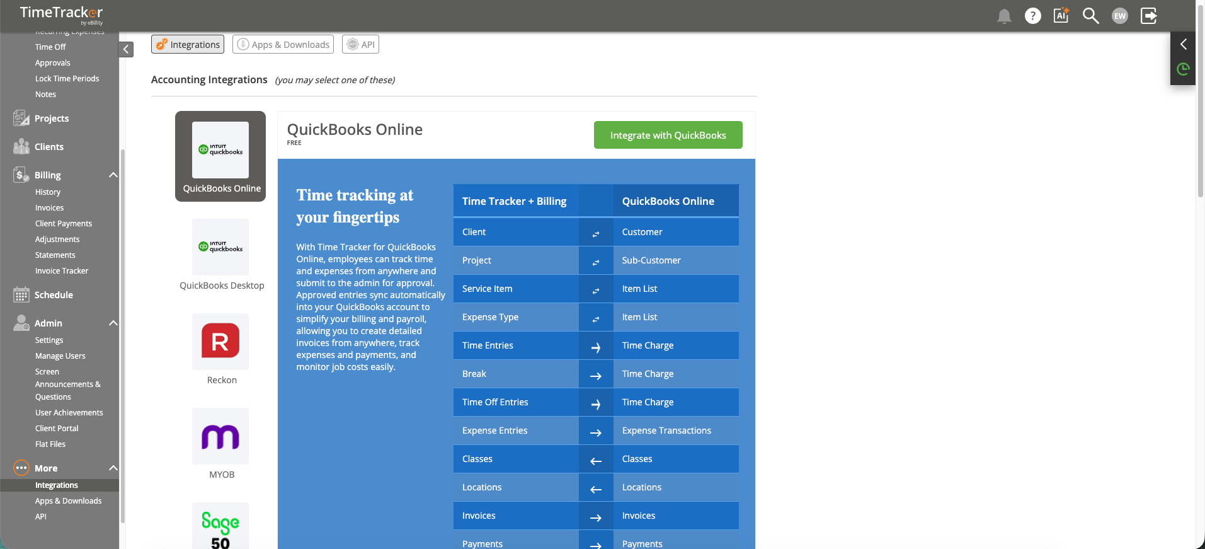Viewport: 1205px width, 549px height.
Task: Open the search magnifier
Action: 1090,16
